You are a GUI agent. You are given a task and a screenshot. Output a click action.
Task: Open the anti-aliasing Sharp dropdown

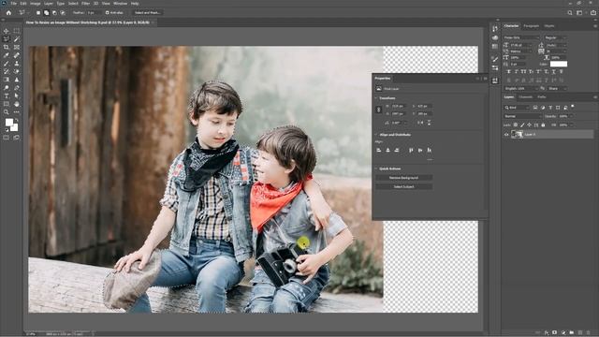(x=557, y=88)
